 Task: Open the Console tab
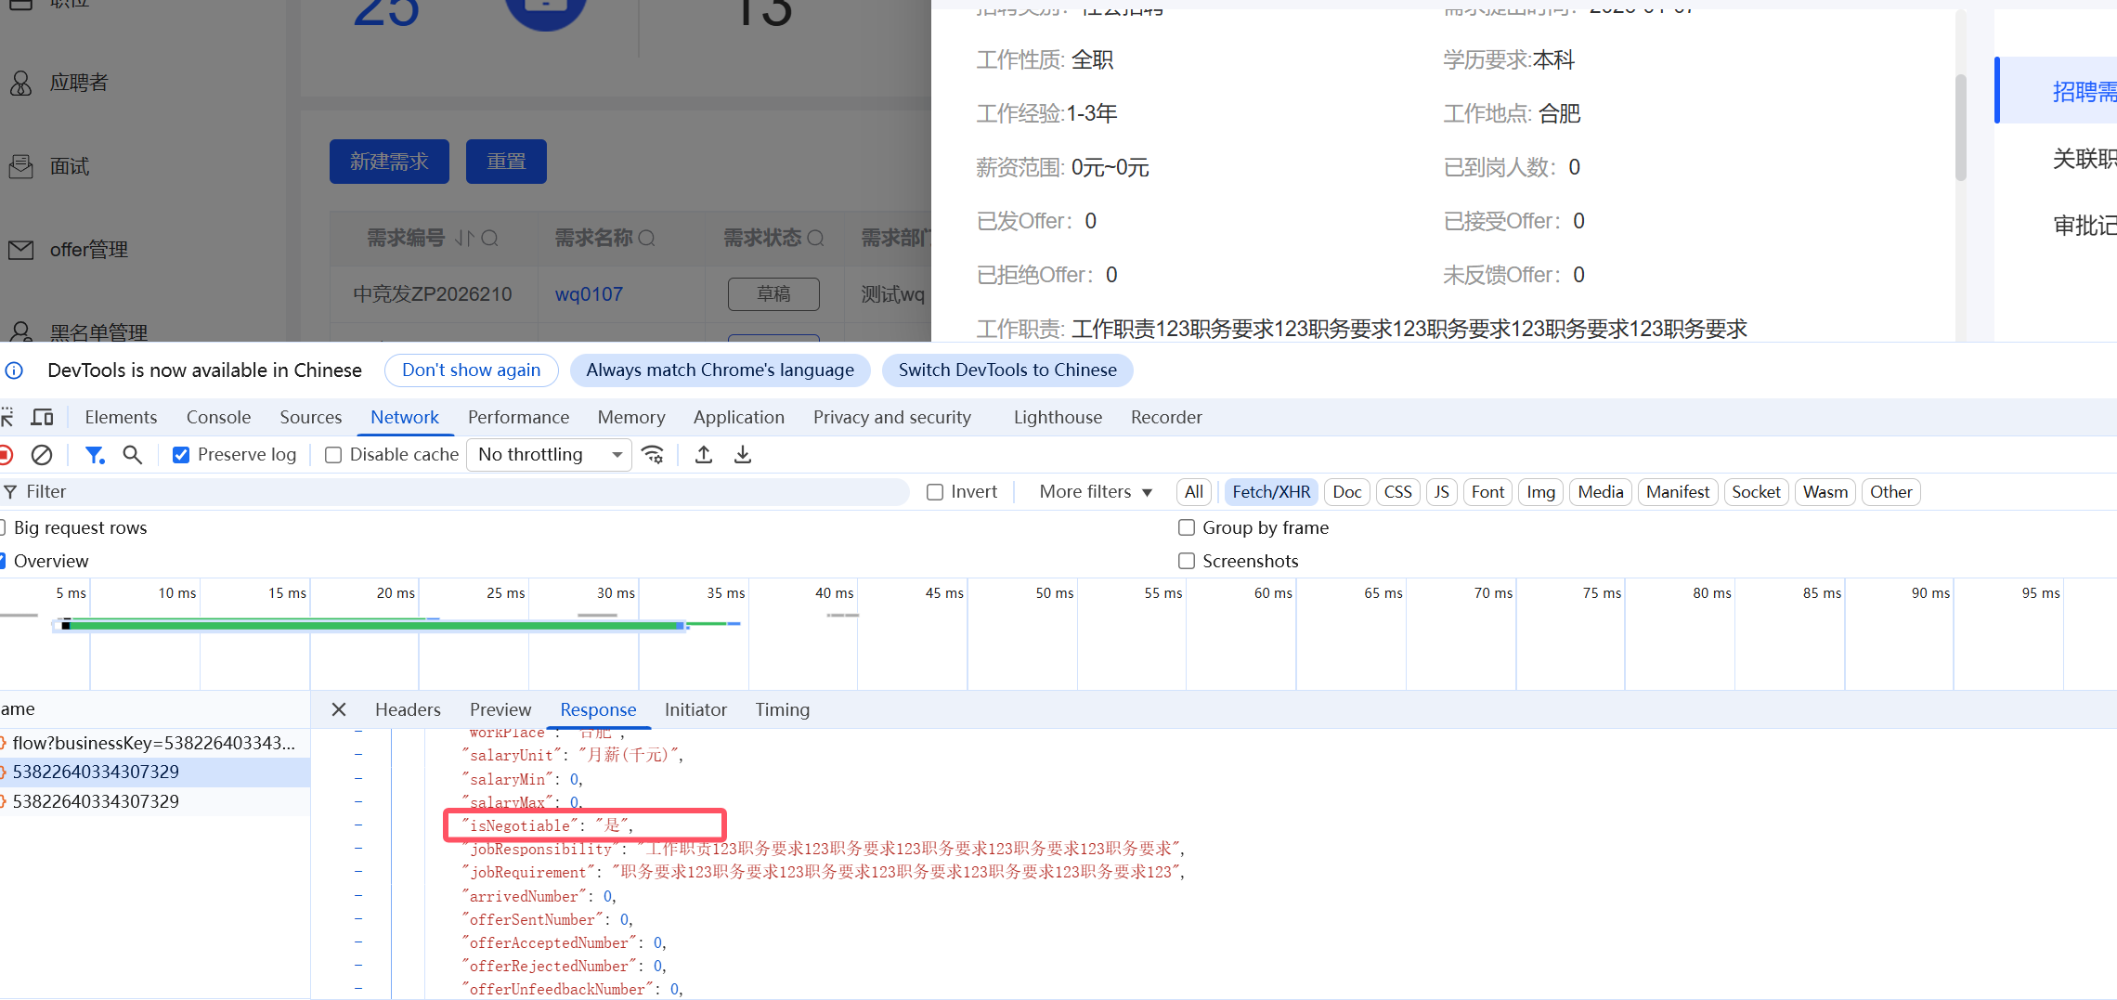tap(218, 417)
